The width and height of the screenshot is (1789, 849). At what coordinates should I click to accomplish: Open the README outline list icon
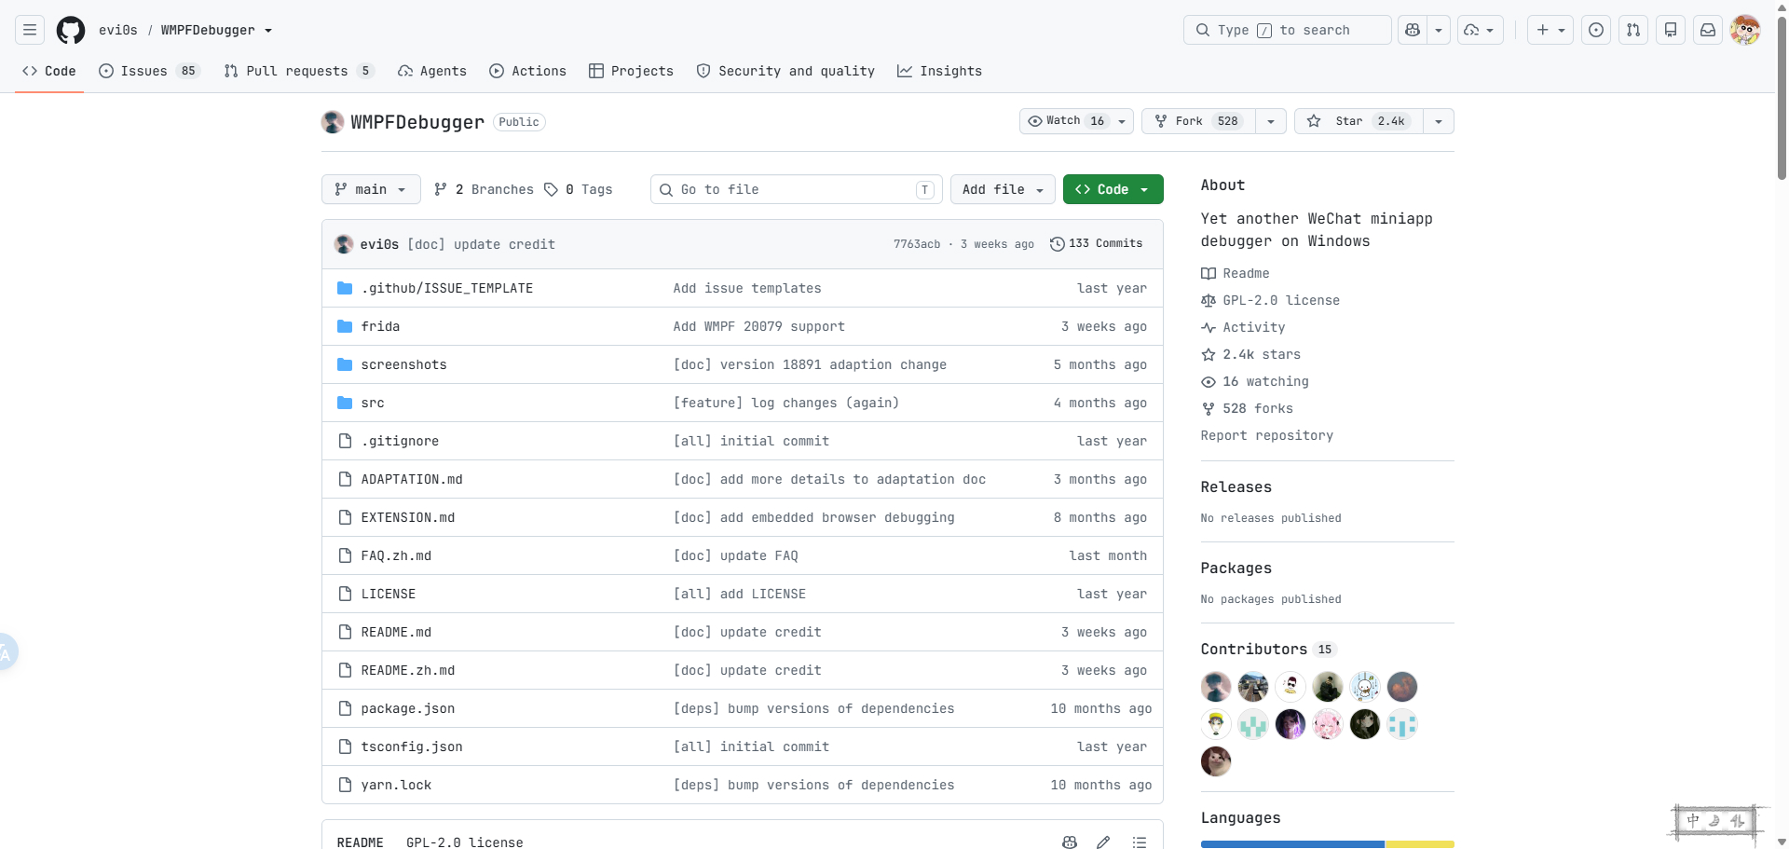[x=1139, y=842]
